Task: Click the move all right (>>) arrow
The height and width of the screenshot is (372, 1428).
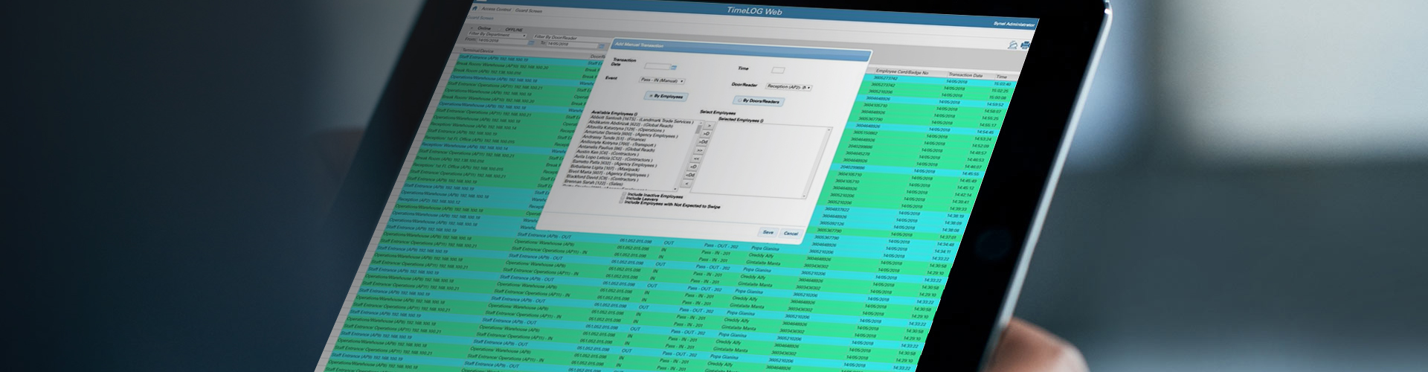Action: tap(699, 150)
